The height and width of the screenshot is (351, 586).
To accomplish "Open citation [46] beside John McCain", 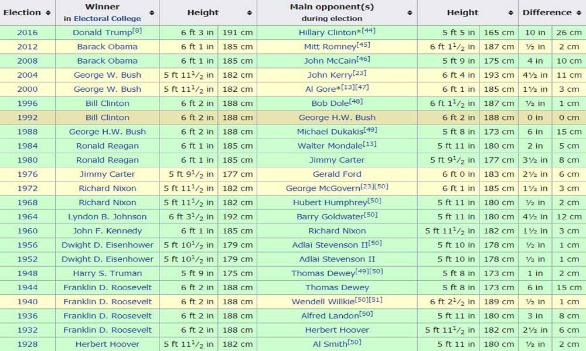I will [x=363, y=59].
